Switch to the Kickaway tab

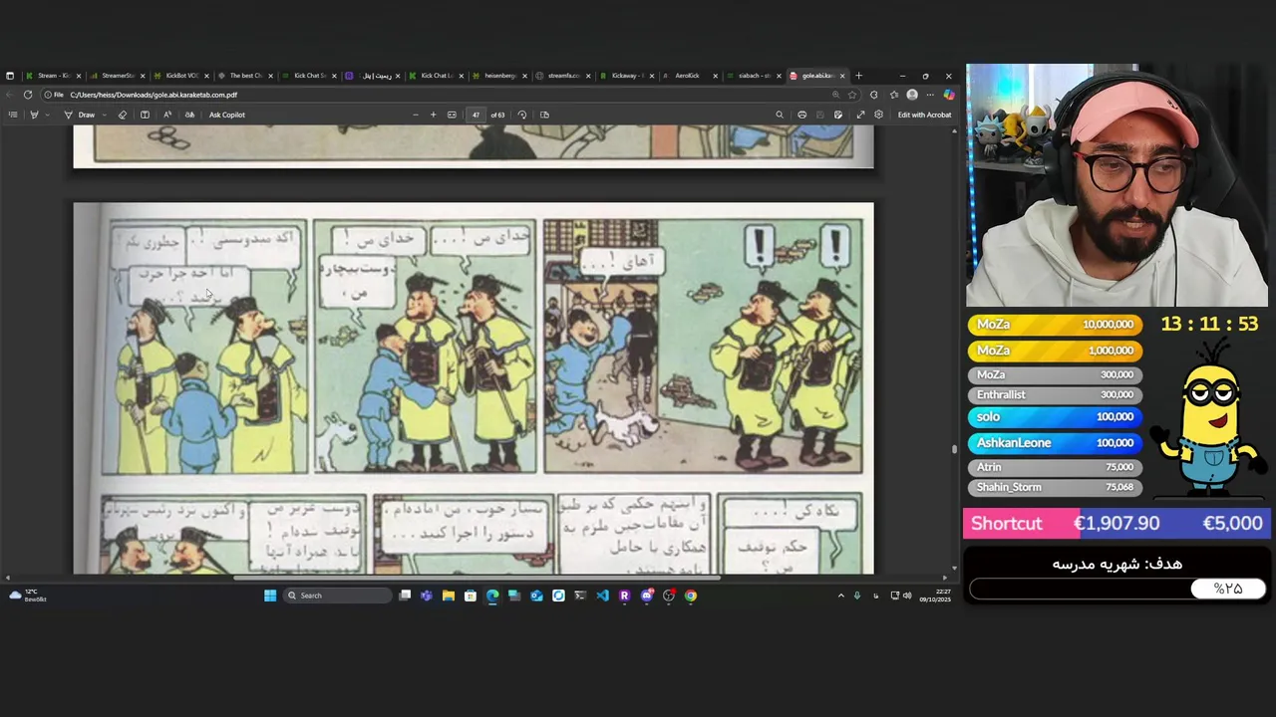click(626, 76)
